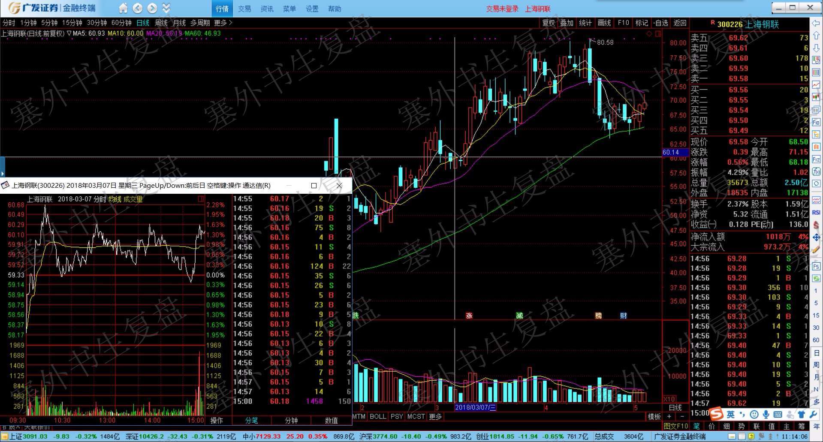The image size is (823, 442).
Task: Go back with the left arrow icon
Action: [138, 8]
